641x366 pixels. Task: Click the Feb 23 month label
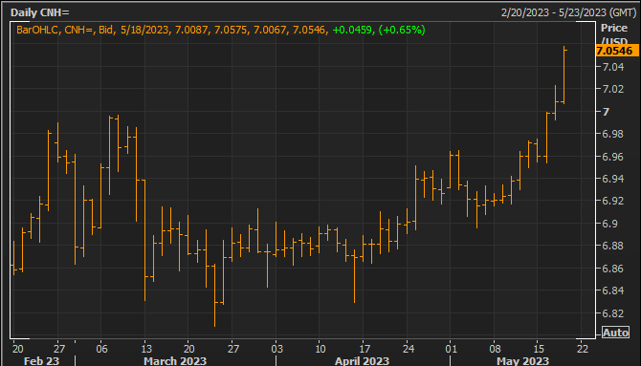41,361
